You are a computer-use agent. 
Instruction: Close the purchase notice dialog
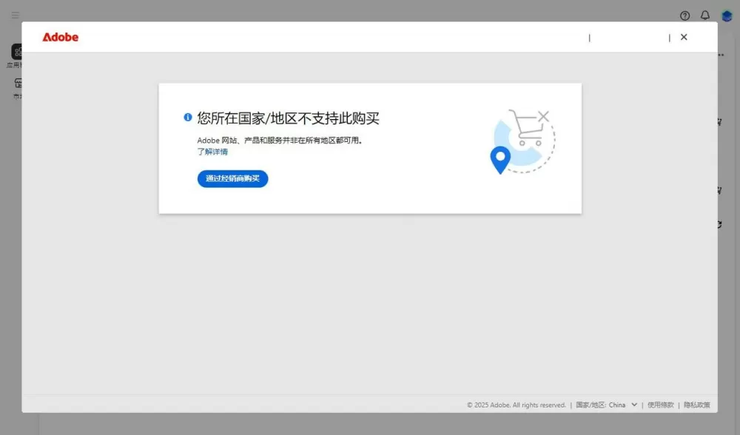[684, 36]
